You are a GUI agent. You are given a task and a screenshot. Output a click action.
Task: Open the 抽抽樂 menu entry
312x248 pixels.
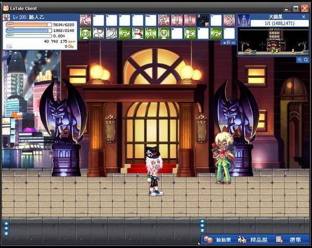pos(223,240)
